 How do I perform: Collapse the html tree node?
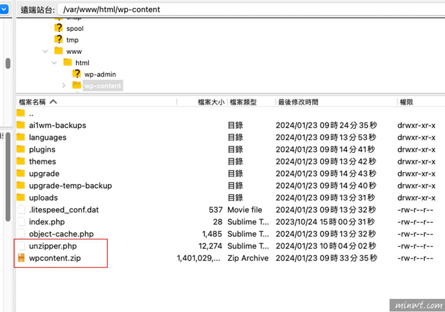coord(54,63)
